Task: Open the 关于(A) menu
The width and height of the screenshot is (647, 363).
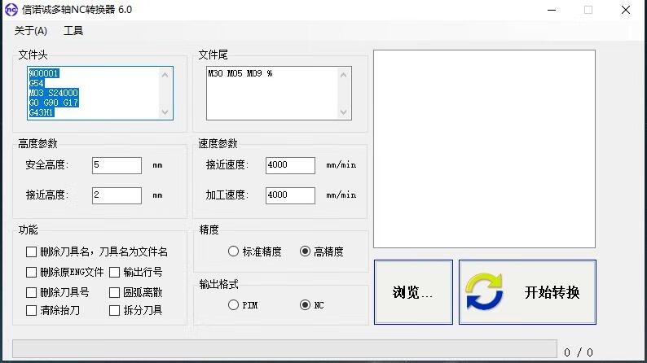Action: click(x=30, y=31)
